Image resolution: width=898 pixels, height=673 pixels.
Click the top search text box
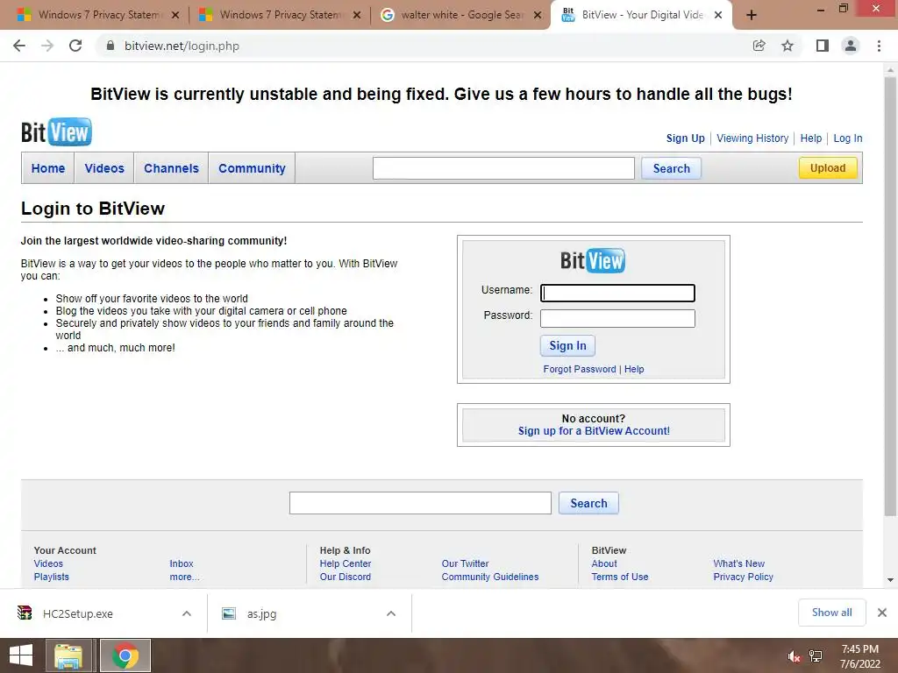tap(503, 168)
